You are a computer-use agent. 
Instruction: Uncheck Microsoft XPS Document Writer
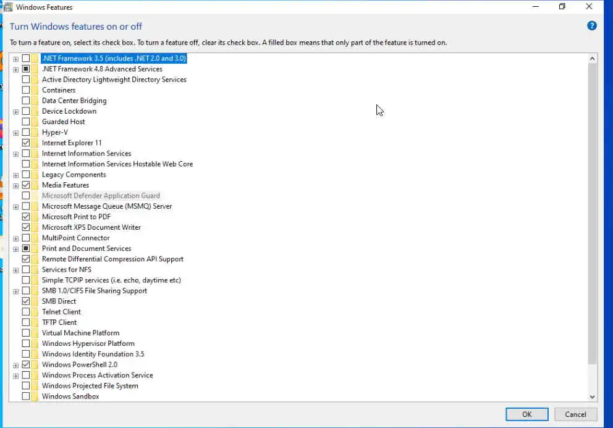click(26, 227)
